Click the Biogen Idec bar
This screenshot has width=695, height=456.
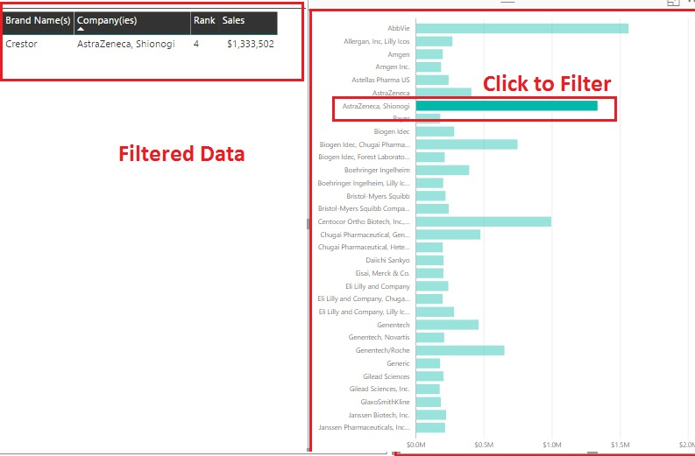[x=435, y=131]
